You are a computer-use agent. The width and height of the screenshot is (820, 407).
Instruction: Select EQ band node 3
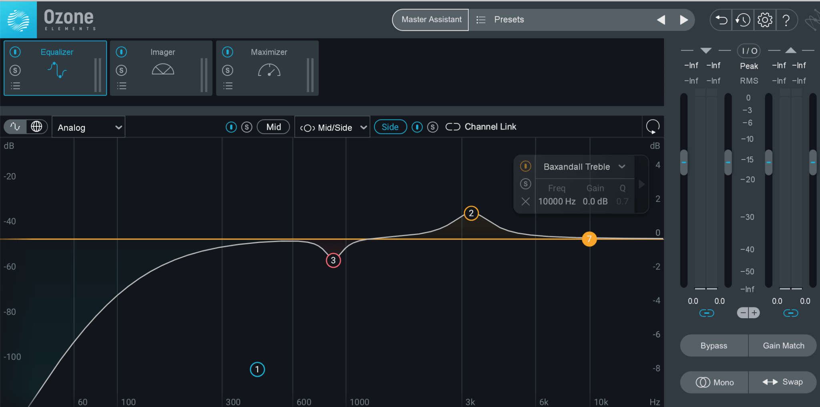coord(333,260)
